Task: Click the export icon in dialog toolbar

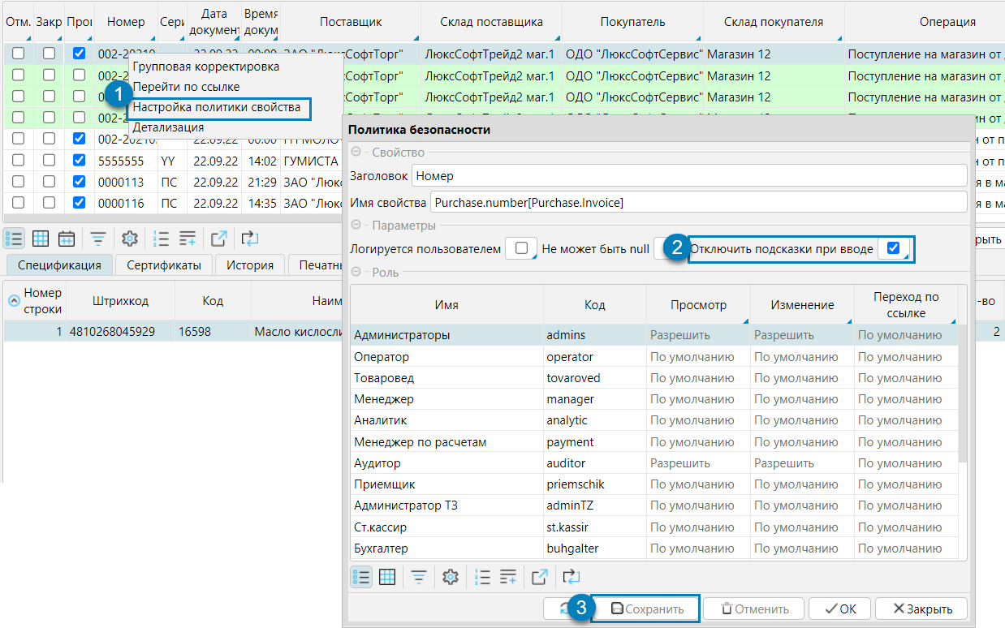Action: click(x=540, y=577)
